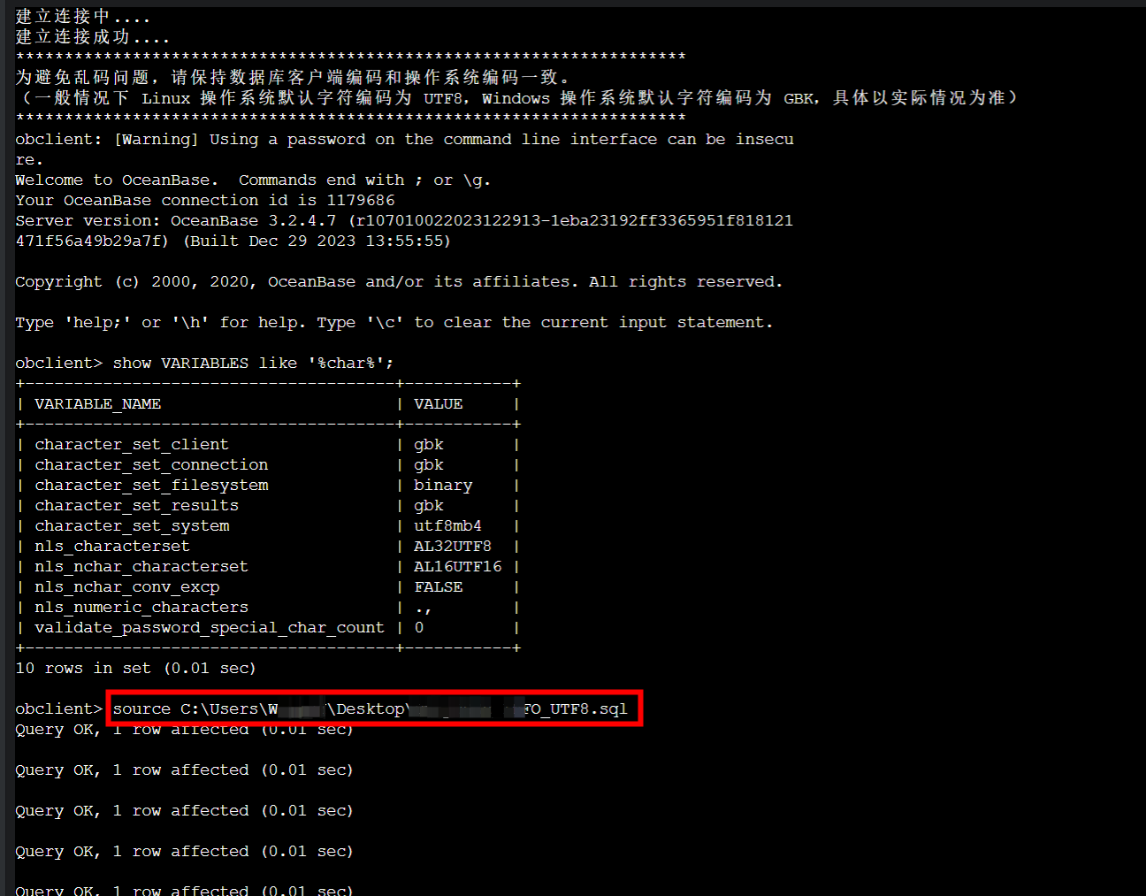This screenshot has height=896, width=1146.
Task: Click the VALUE column header
Action: (x=438, y=403)
